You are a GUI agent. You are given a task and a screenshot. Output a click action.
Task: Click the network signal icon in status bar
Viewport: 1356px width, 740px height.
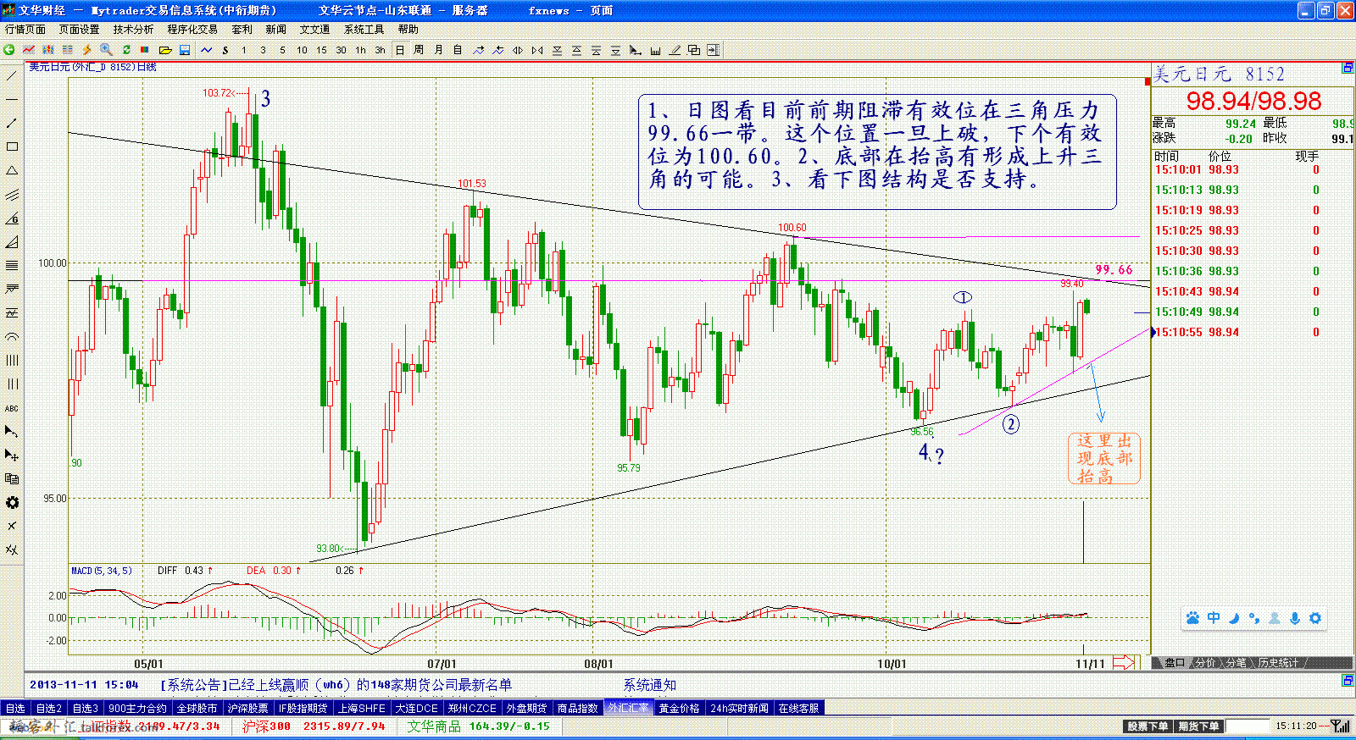[1341, 726]
